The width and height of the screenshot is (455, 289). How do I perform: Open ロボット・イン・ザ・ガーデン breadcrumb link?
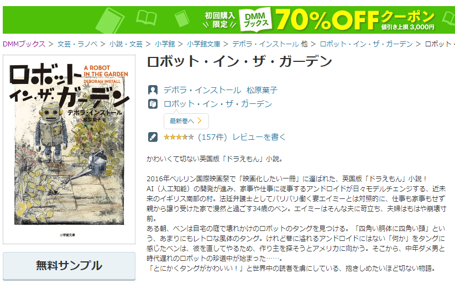point(366,44)
